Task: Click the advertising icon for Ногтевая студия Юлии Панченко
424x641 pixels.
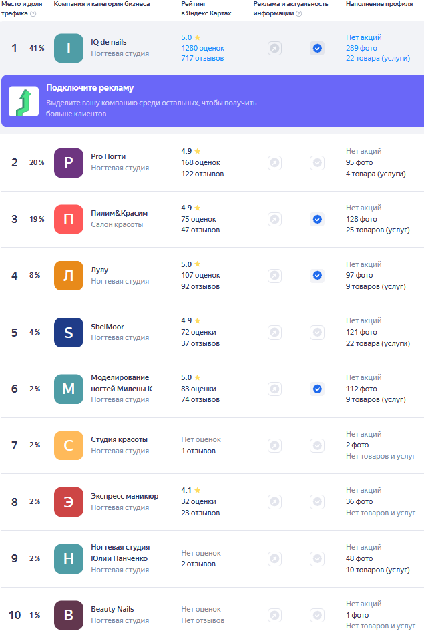Action: (274, 558)
